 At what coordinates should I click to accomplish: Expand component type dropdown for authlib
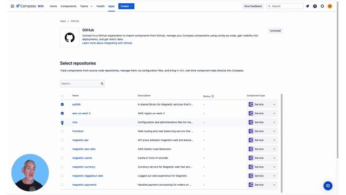(x=274, y=105)
